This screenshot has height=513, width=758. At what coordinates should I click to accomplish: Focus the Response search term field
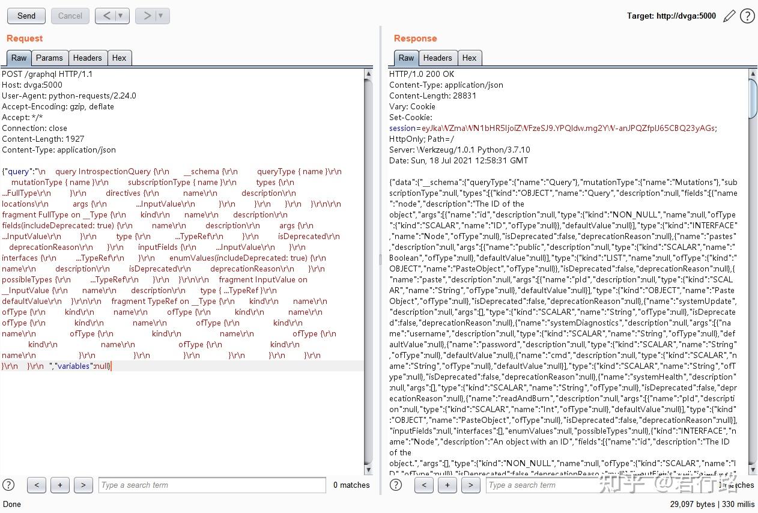(x=601, y=485)
